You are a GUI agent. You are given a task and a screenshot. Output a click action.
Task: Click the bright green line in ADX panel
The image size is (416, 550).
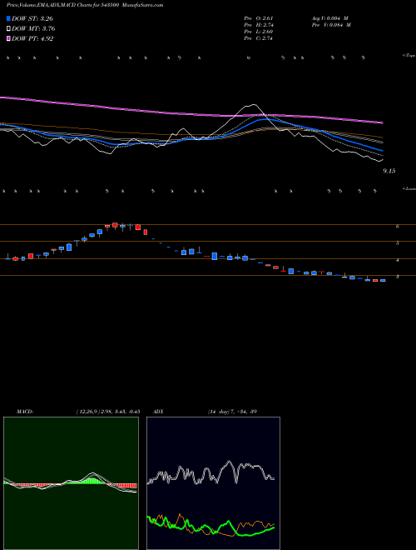pyautogui.click(x=230, y=522)
